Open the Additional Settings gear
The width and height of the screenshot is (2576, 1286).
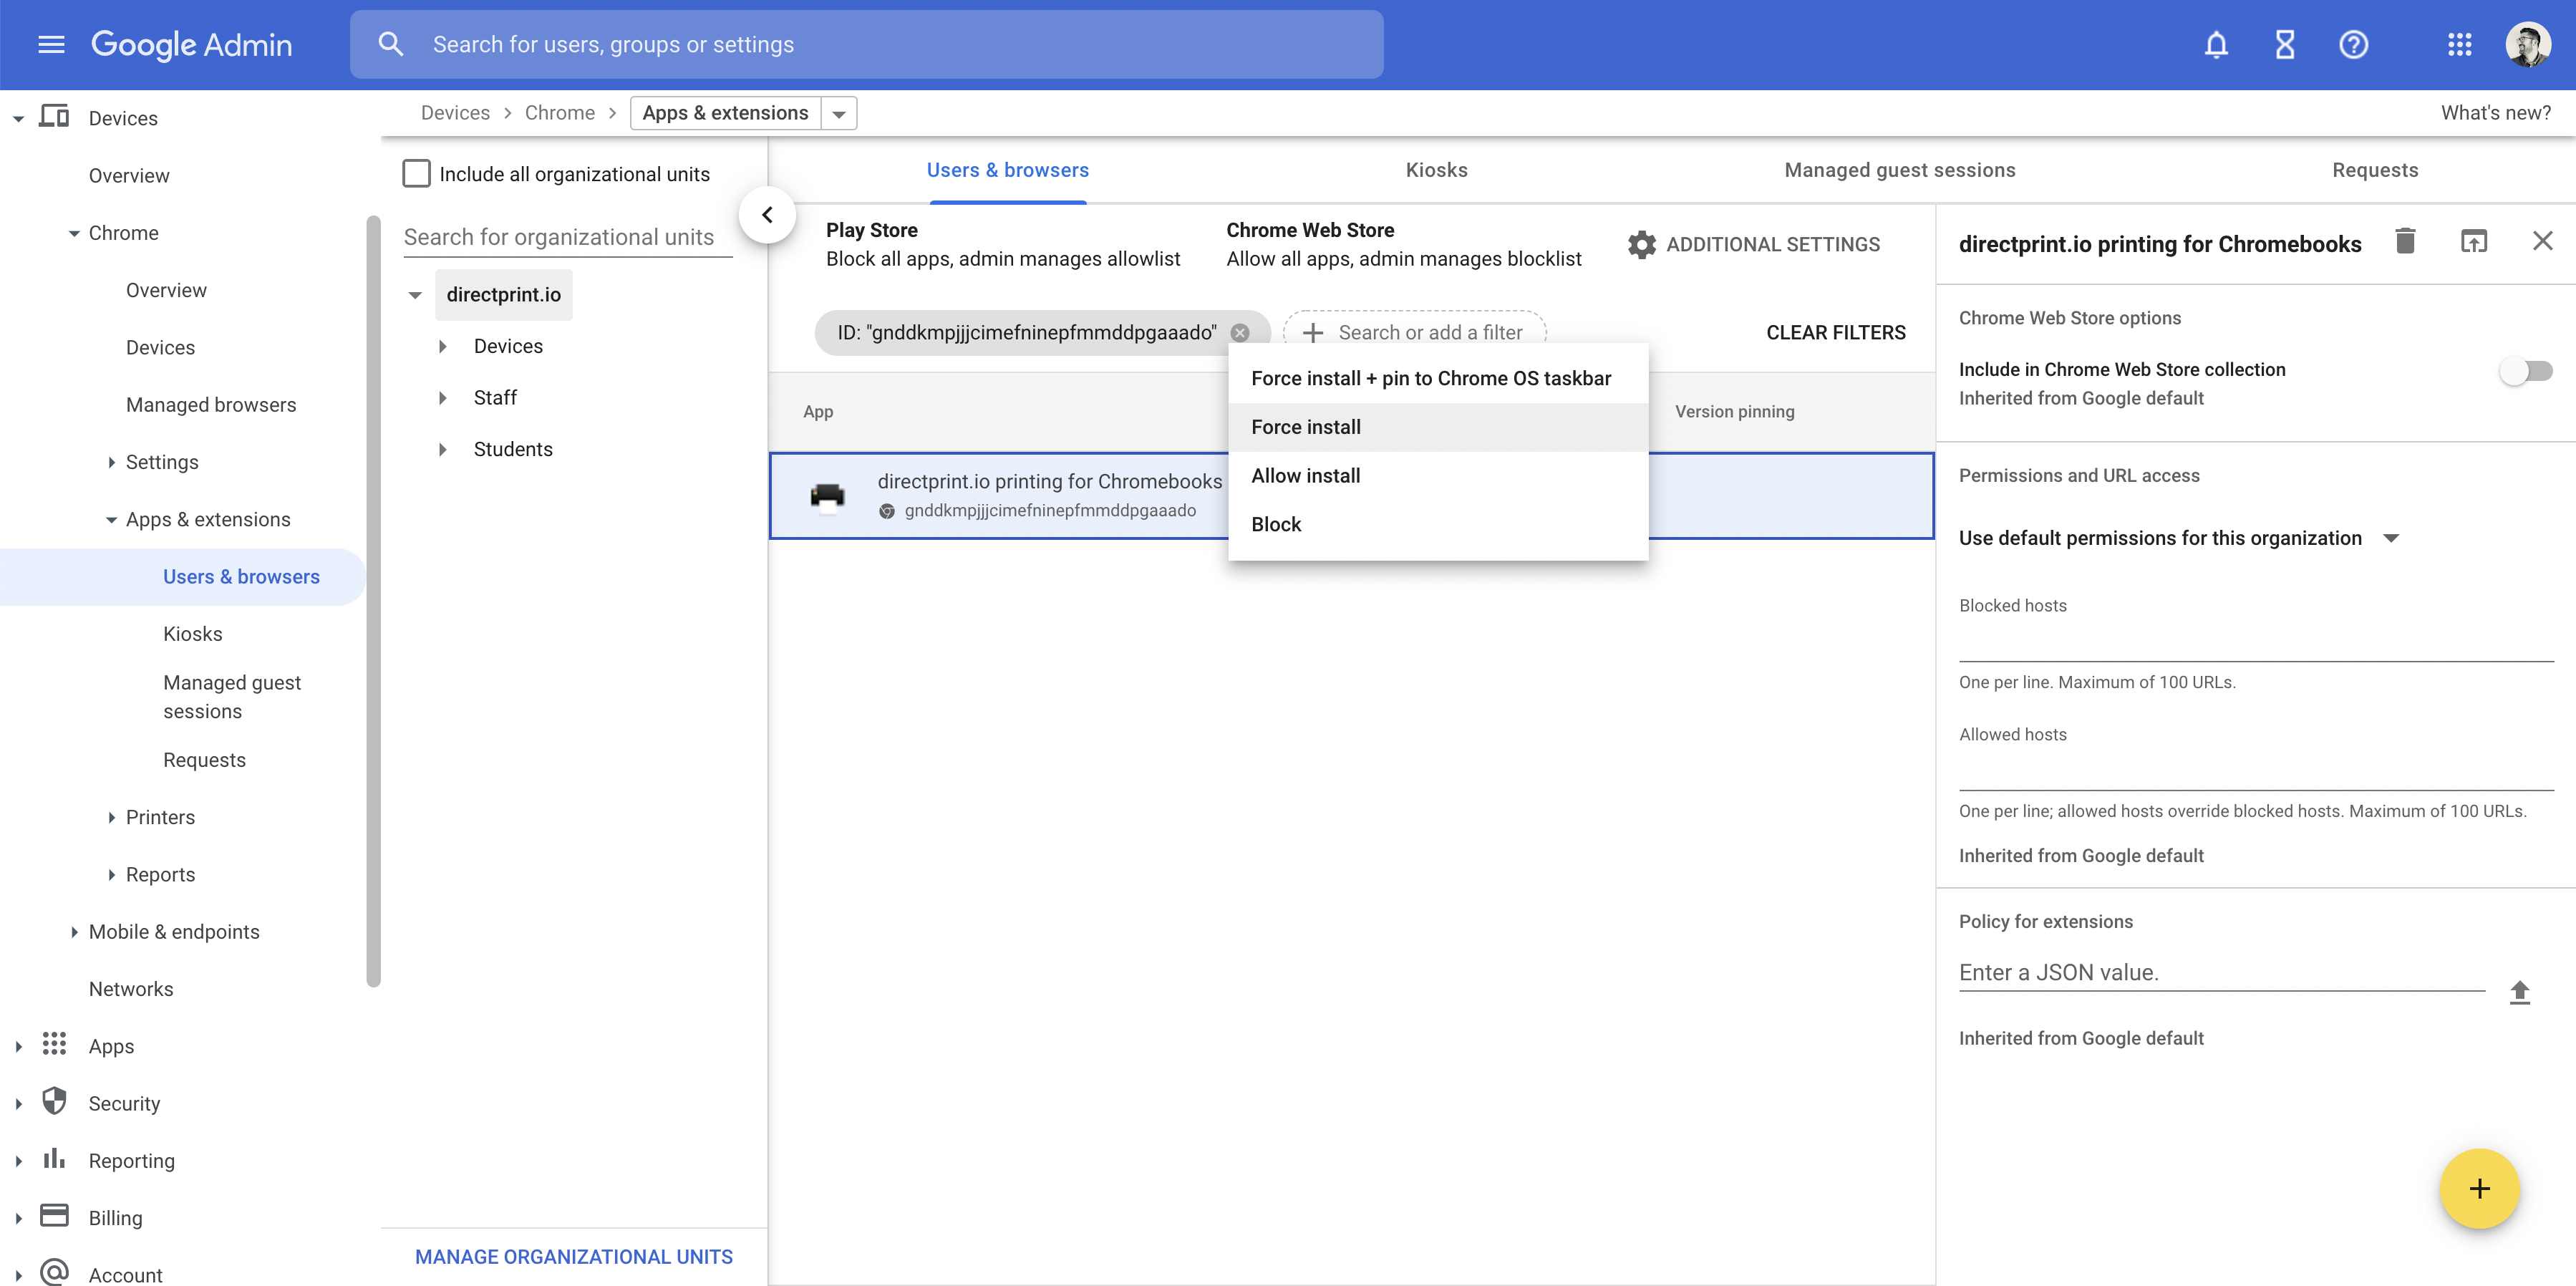click(x=1641, y=244)
